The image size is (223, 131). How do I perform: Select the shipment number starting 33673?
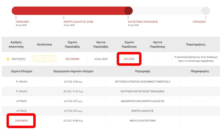(x=18, y=59)
